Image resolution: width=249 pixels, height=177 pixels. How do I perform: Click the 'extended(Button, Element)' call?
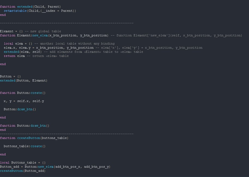24,81
